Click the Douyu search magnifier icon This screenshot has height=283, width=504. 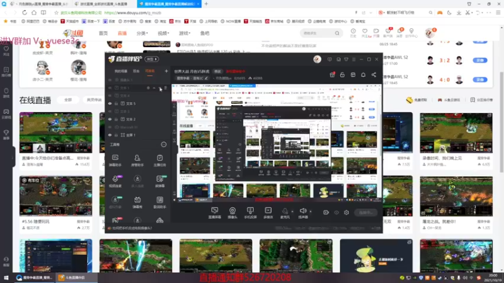click(337, 33)
